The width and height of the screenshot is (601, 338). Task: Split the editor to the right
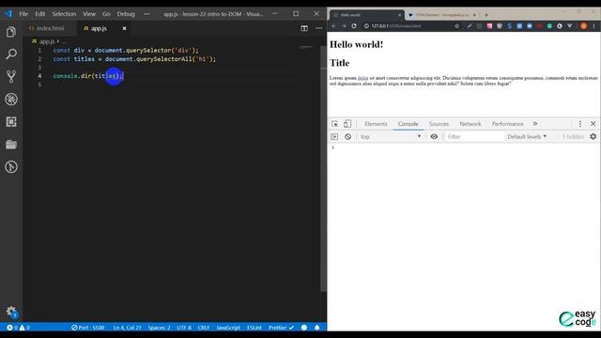click(304, 28)
